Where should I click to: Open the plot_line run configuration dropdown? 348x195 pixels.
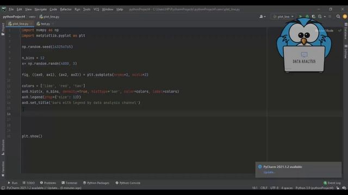(283, 17)
